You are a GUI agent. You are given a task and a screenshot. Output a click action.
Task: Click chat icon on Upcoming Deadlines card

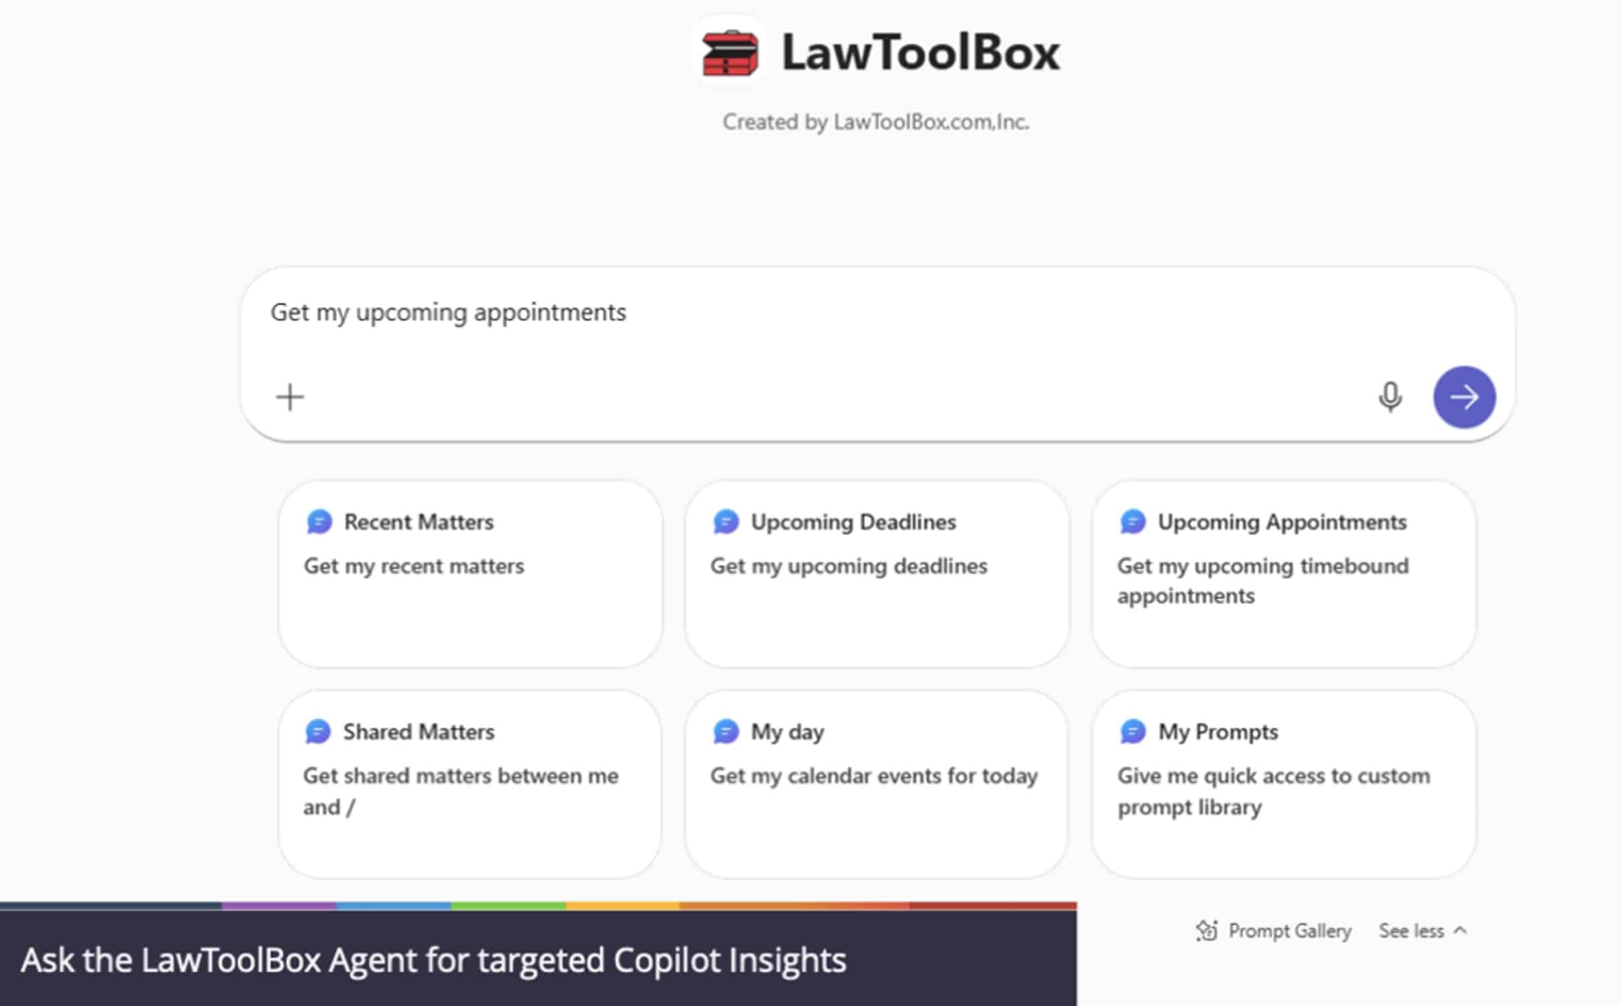coord(726,522)
